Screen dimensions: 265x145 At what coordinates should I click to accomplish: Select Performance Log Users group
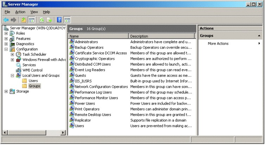pyautogui.click(x=93, y=92)
